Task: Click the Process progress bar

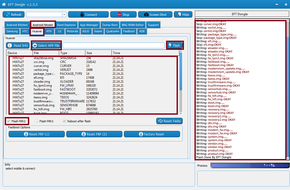Action: click(250, 165)
